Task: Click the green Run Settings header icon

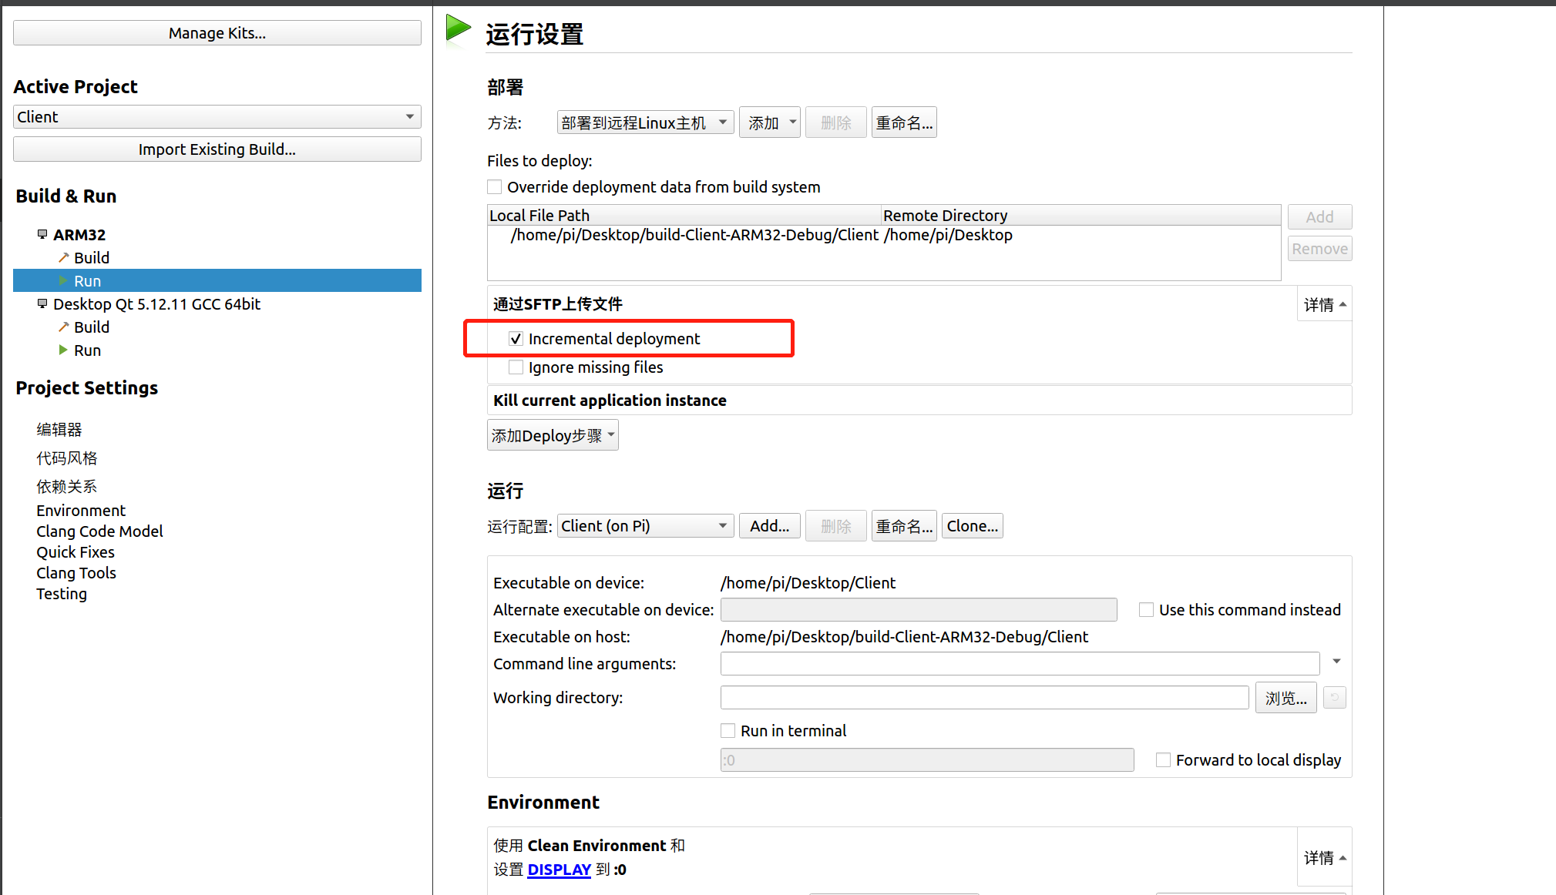Action: point(459,29)
